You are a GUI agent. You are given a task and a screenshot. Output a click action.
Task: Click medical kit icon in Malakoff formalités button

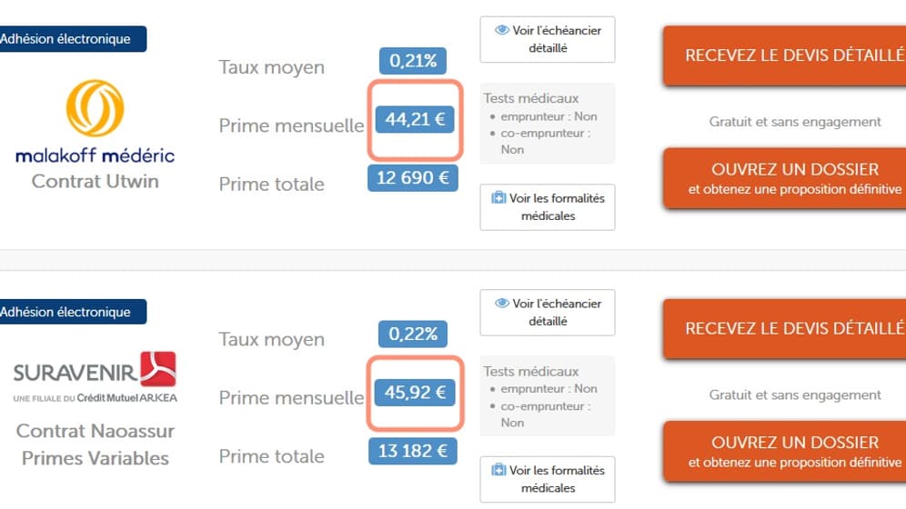click(x=498, y=198)
